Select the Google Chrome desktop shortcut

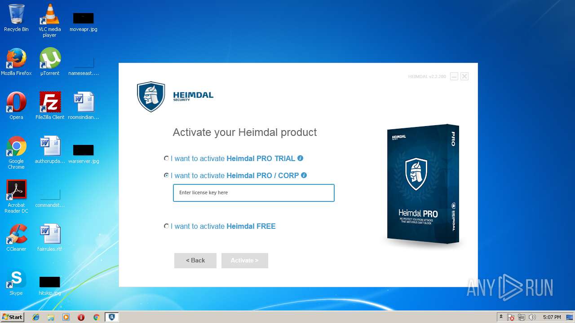pyautogui.click(x=16, y=153)
